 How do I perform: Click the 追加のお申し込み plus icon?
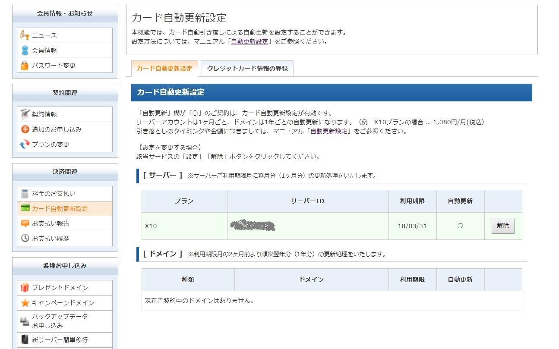25,129
